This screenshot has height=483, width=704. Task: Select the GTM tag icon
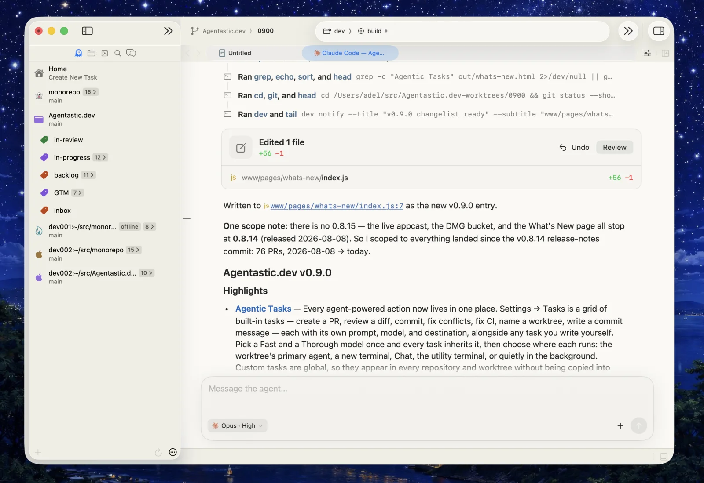[x=44, y=192]
